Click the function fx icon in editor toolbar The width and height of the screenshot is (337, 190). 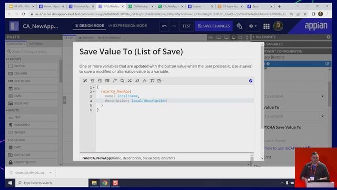[x=145, y=81]
